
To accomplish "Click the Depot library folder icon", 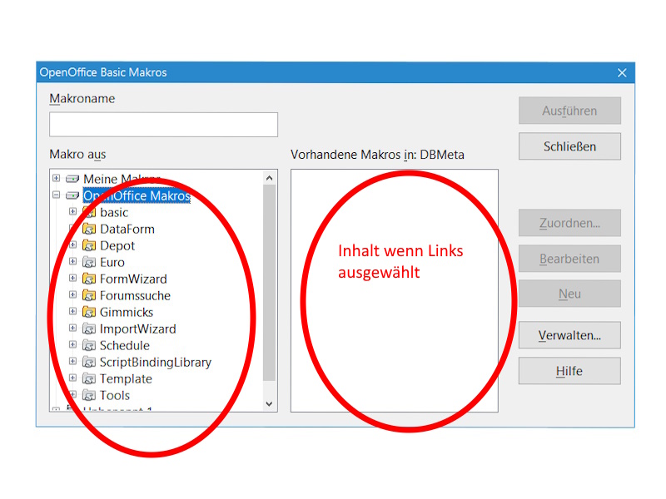I will tap(89, 245).
